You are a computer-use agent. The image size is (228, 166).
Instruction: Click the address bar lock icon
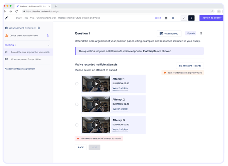coord(24,11)
